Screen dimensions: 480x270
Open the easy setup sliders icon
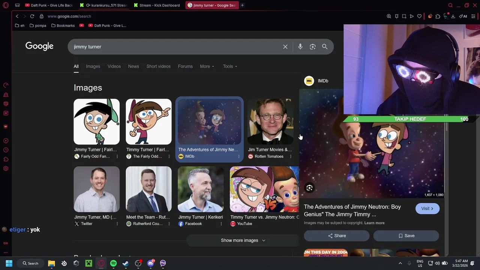(473, 16)
